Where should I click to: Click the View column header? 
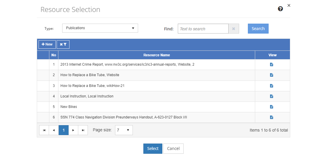click(273, 55)
